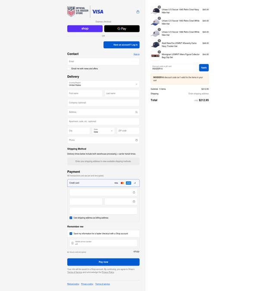The height and width of the screenshot is (291, 276).
Task: Select the Credit card payment option
Action: (103, 183)
